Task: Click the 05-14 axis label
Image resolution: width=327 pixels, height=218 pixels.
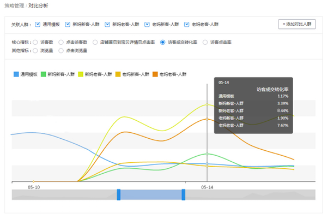Action: 207,187
